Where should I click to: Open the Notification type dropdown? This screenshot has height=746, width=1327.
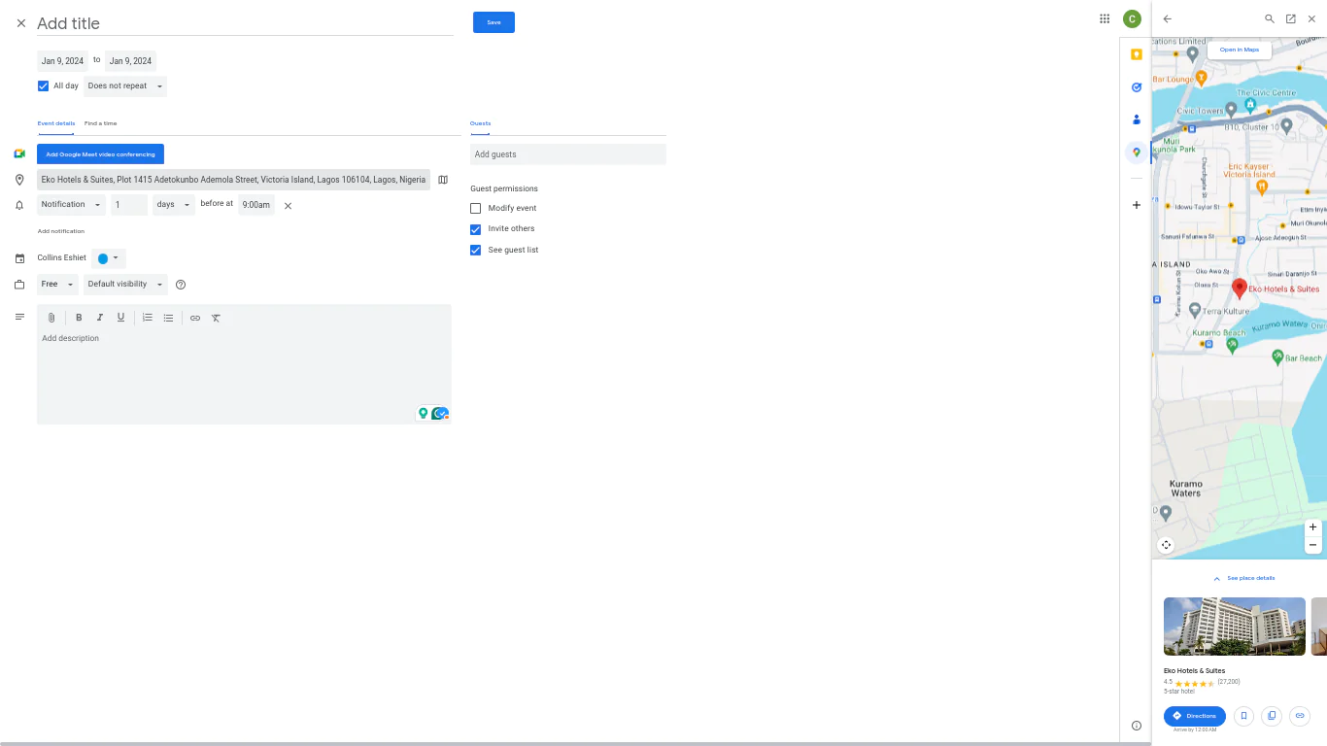coord(71,205)
